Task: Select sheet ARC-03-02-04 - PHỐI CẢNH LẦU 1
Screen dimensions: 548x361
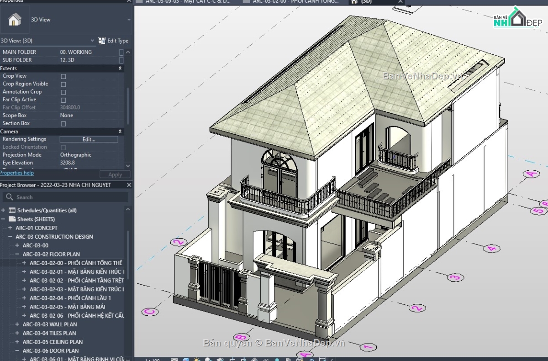Action: [x=70, y=298]
